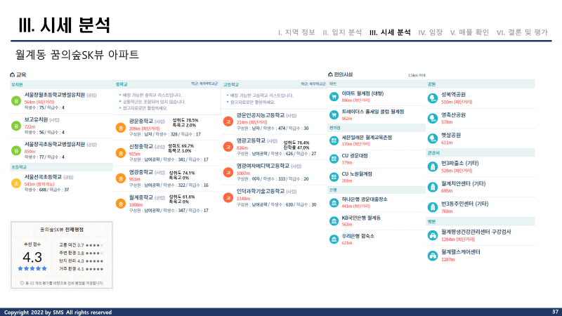The image size is (562, 316).
Task: Click the five-star 추천 점수 rating stars
Action: click(x=32, y=268)
